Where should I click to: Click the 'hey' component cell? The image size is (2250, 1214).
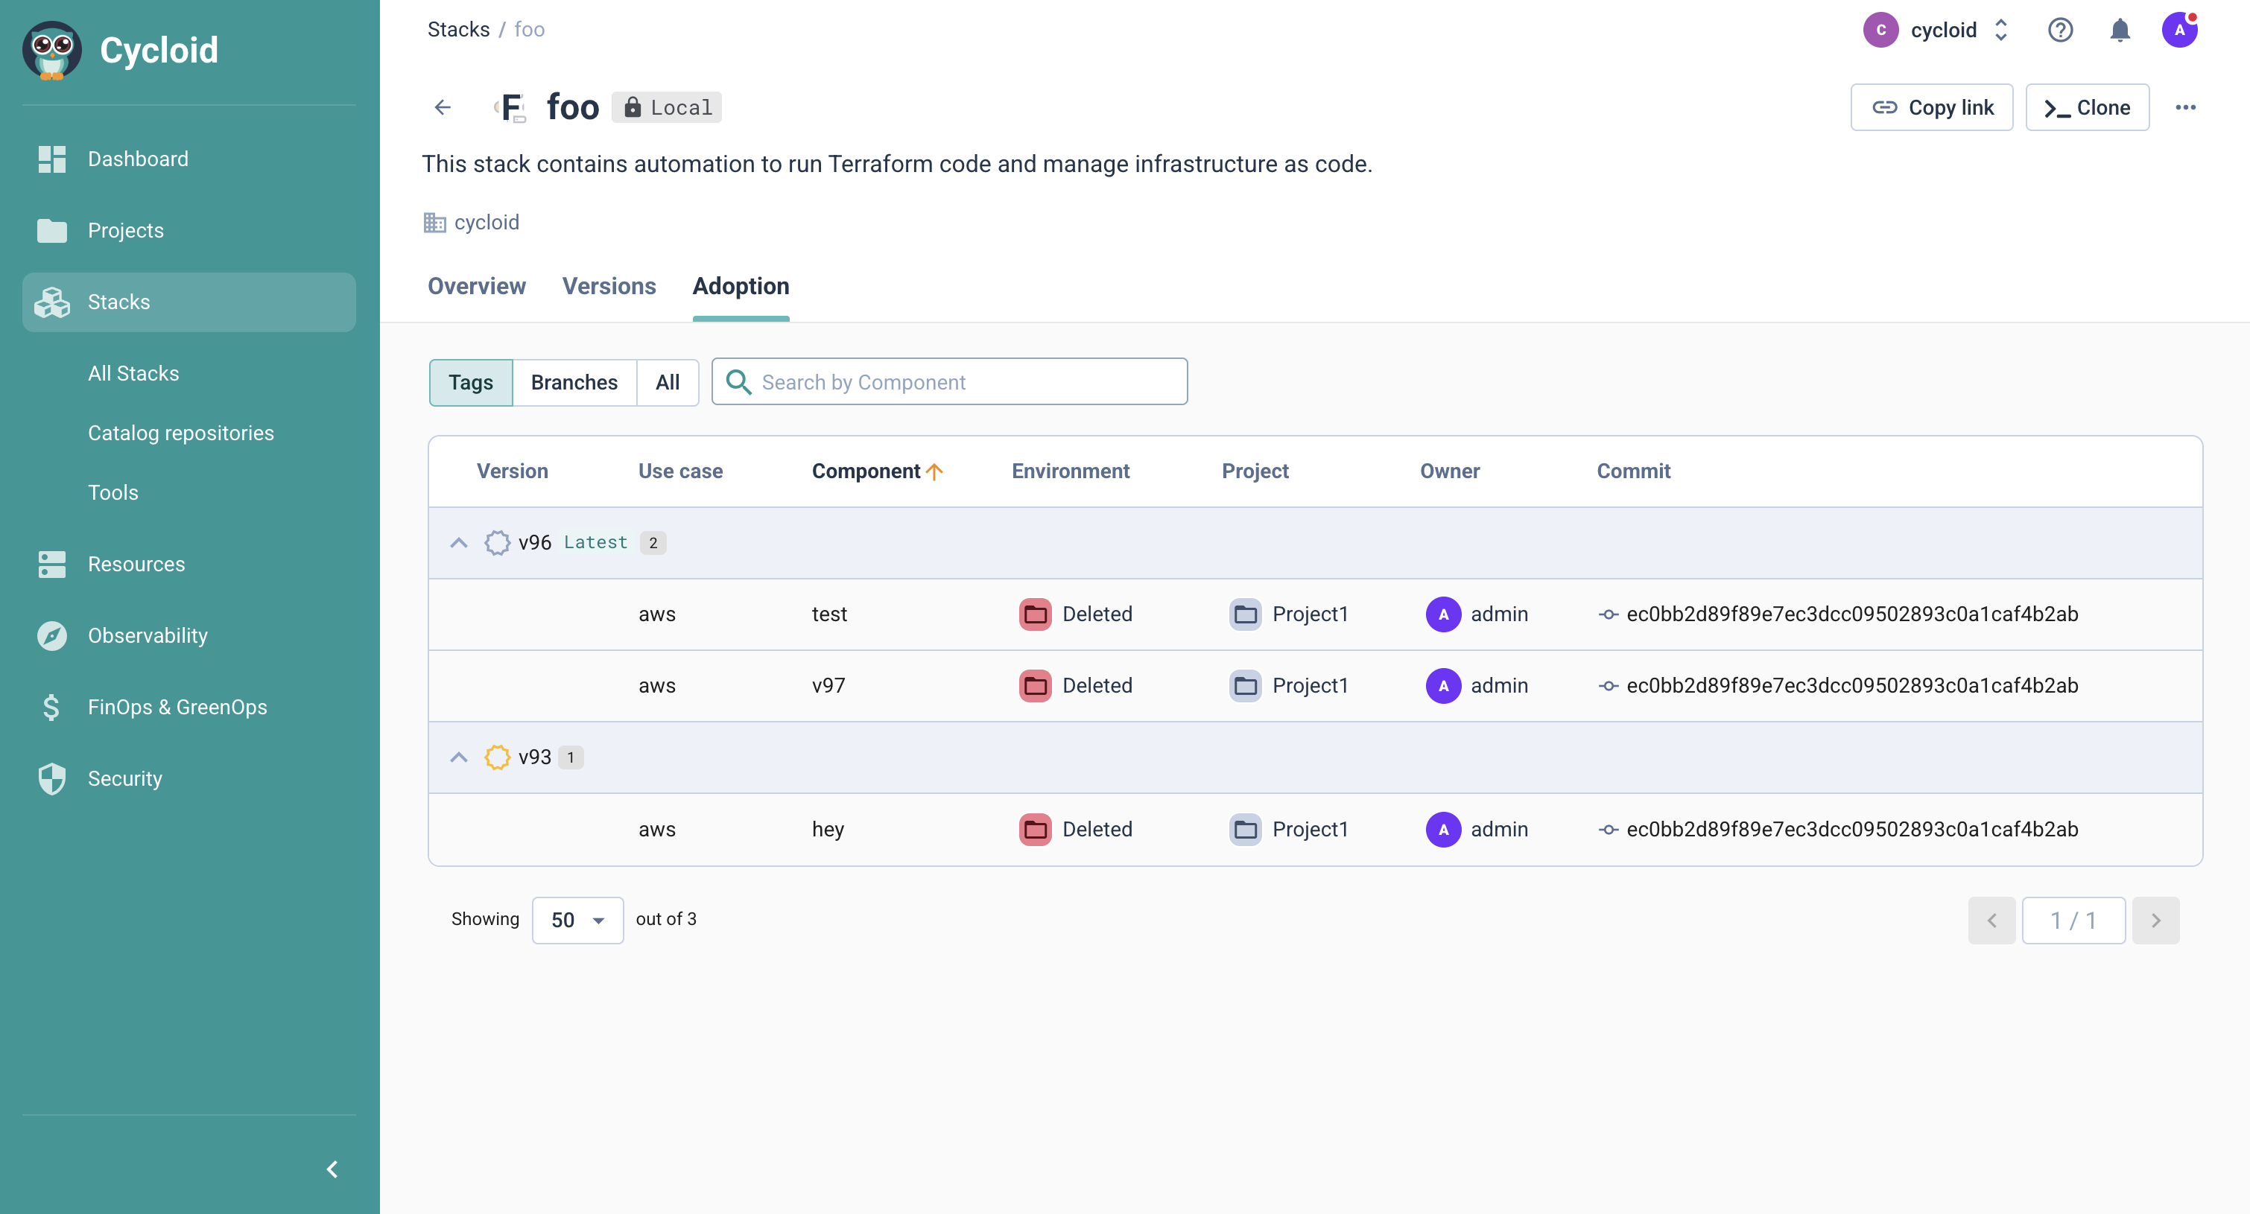click(x=827, y=829)
